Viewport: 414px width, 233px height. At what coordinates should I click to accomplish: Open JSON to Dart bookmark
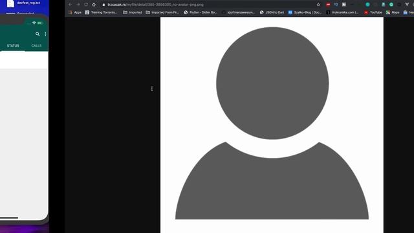(x=272, y=12)
